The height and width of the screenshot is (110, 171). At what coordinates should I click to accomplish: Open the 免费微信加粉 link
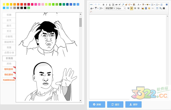(x=9, y=80)
